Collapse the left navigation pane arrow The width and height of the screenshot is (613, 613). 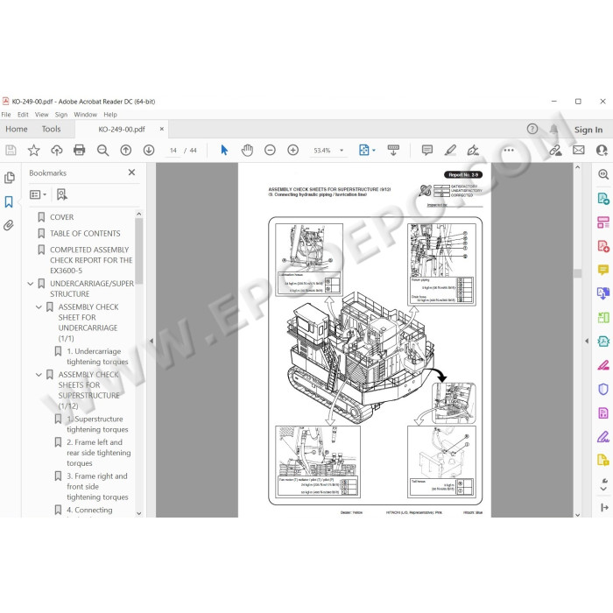click(x=151, y=341)
